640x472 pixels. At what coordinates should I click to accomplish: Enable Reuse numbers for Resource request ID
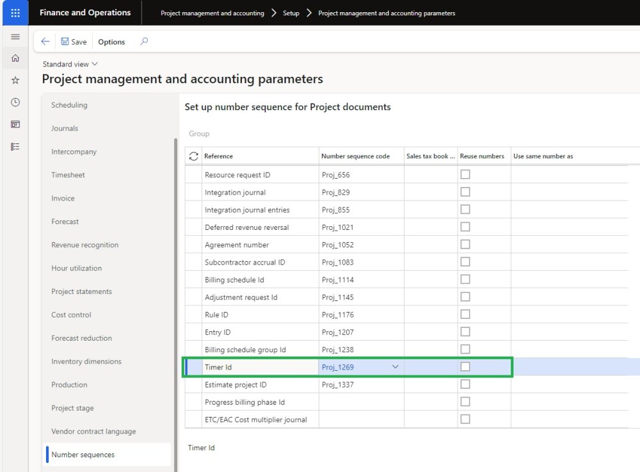pyautogui.click(x=465, y=174)
